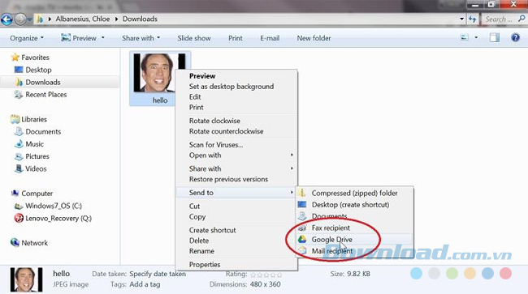Click the Compressed (zipped) folder icon
Screen dimensions: 528x294
pos(302,193)
